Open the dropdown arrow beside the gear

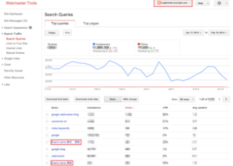227,3
